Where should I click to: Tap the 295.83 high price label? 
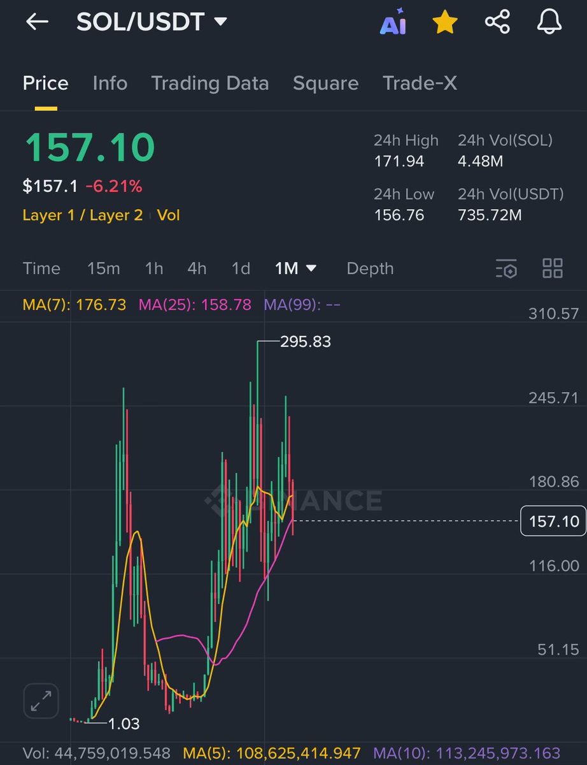306,342
